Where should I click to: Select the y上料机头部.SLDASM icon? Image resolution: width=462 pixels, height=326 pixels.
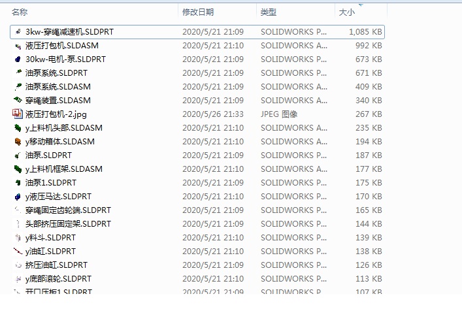tap(18, 128)
